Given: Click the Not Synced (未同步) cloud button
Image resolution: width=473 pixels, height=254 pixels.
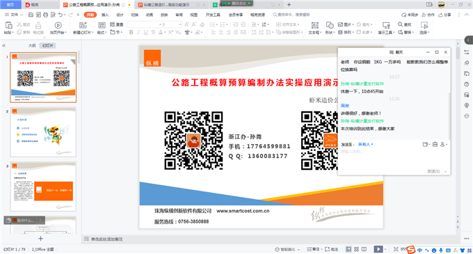Looking at the screenshot, I should coord(410,15).
